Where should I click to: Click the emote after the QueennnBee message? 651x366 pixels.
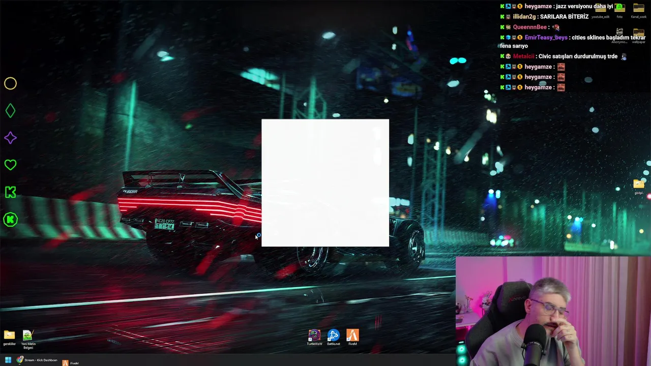point(556,27)
